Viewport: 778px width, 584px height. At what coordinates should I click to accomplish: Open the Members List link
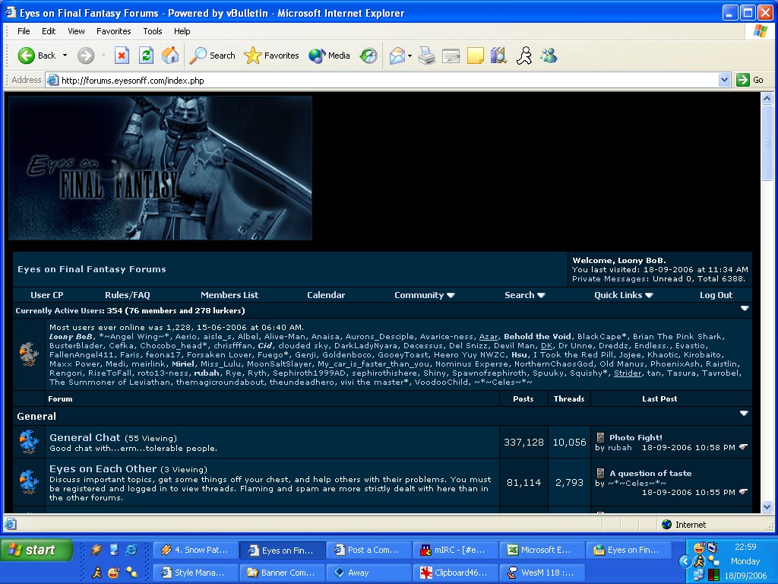tap(229, 295)
